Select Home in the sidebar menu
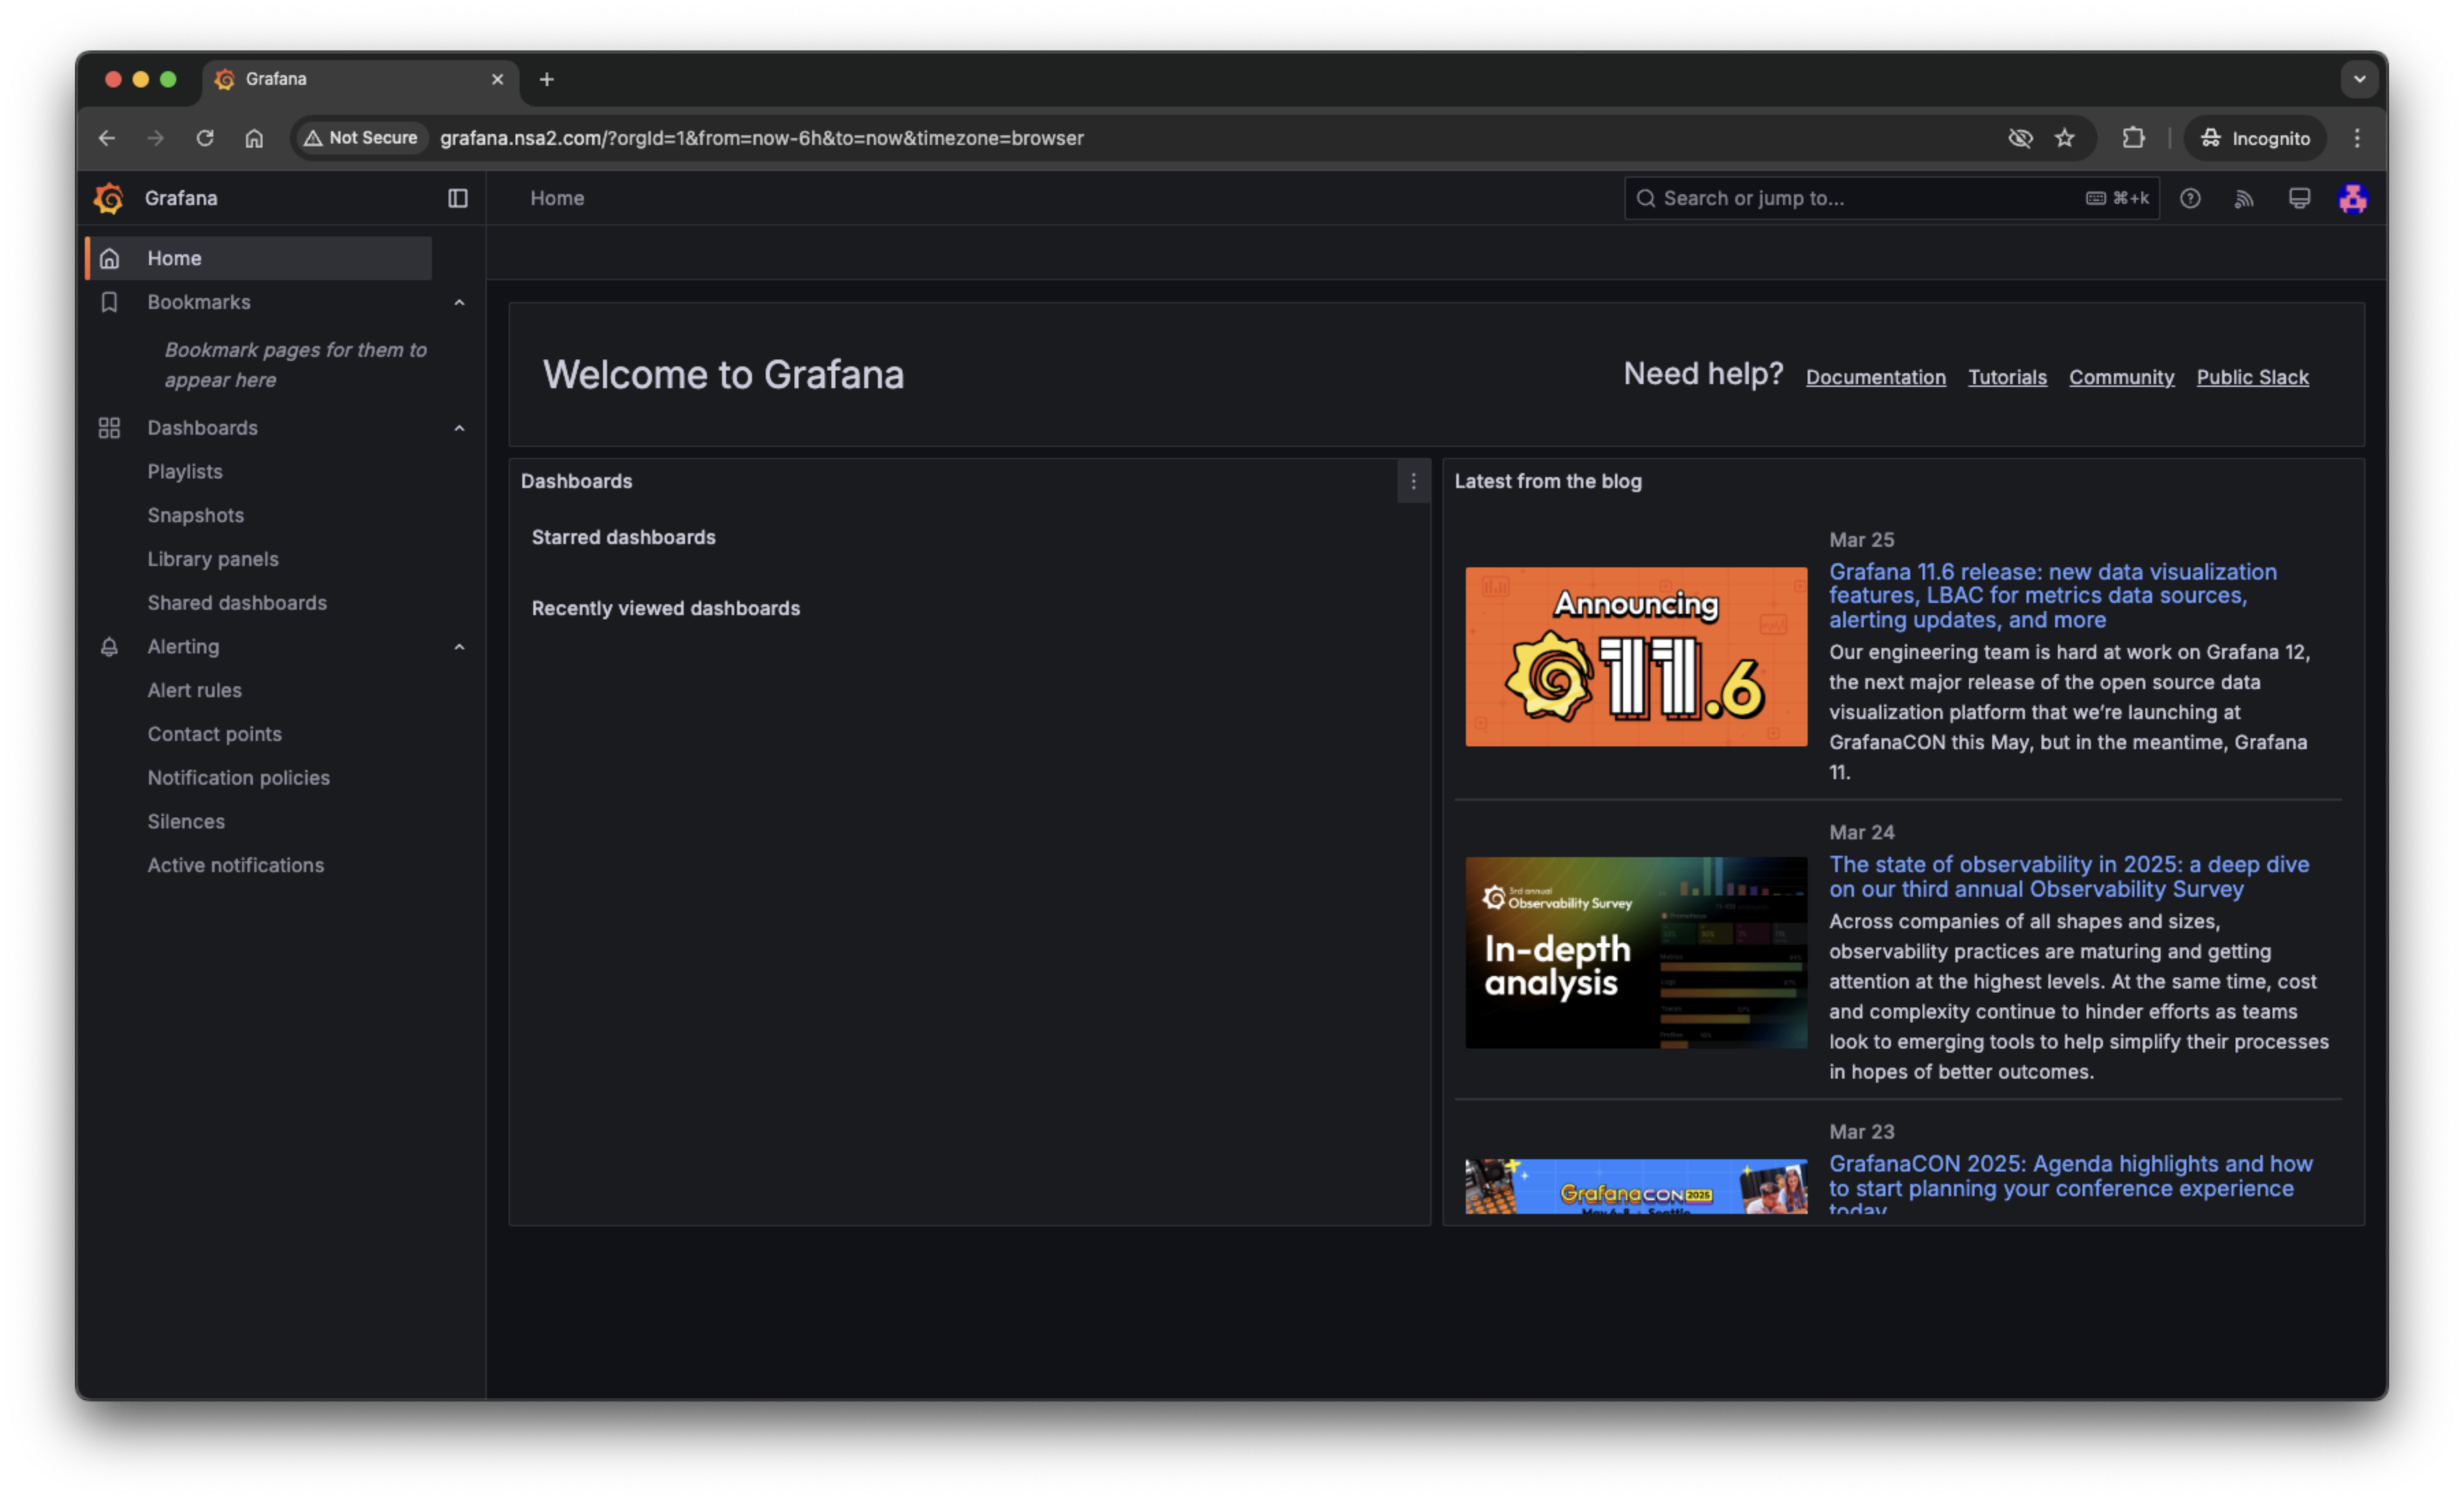This screenshot has height=1501, width=2464. (259, 258)
